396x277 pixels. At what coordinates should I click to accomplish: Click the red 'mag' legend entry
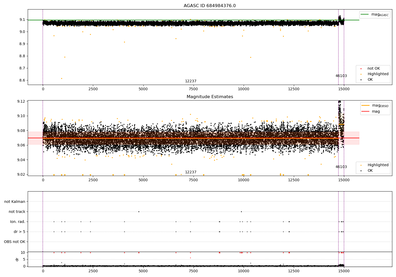(x=376, y=111)
